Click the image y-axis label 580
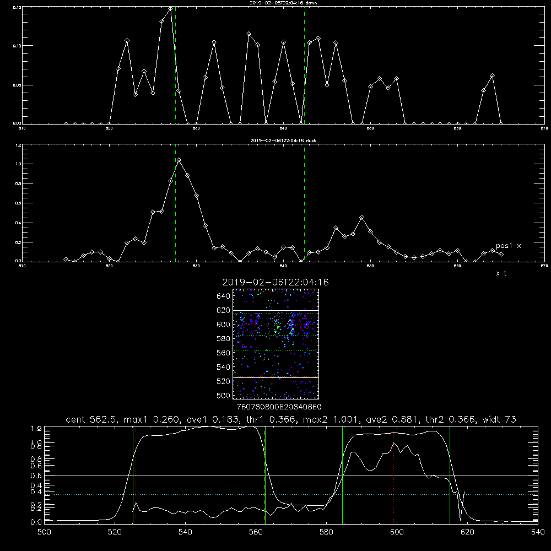Image resolution: width=551 pixels, height=551 pixels. (x=224, y=339)
